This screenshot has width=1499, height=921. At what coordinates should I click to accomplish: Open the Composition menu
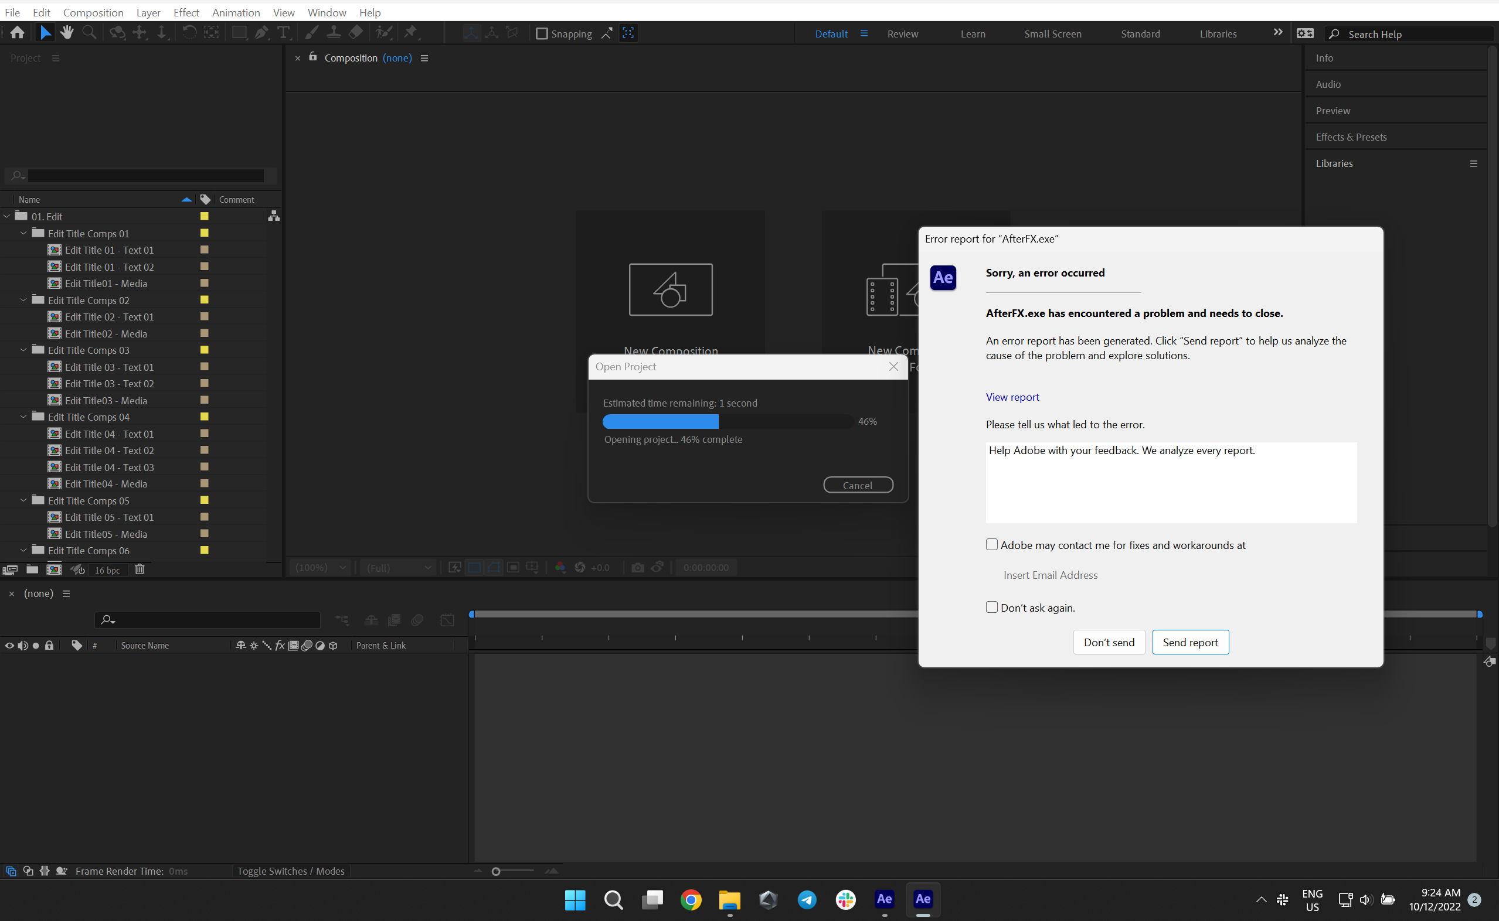(x=93, y=12)
